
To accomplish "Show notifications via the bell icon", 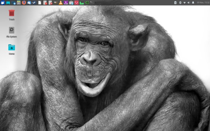I will click(x=193, y=2).
